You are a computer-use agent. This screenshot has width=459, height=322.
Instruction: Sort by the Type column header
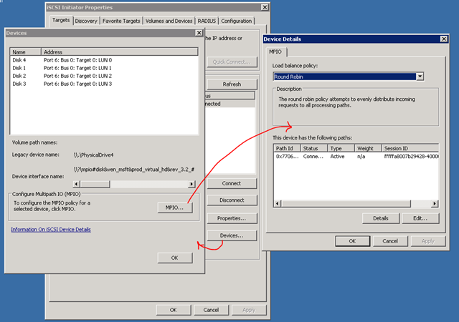[341, 148]
